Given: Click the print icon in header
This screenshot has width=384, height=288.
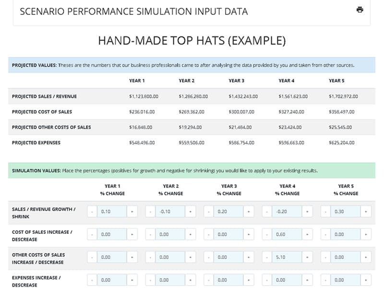Looking at the screenshot, I should [x=360, y=10].
